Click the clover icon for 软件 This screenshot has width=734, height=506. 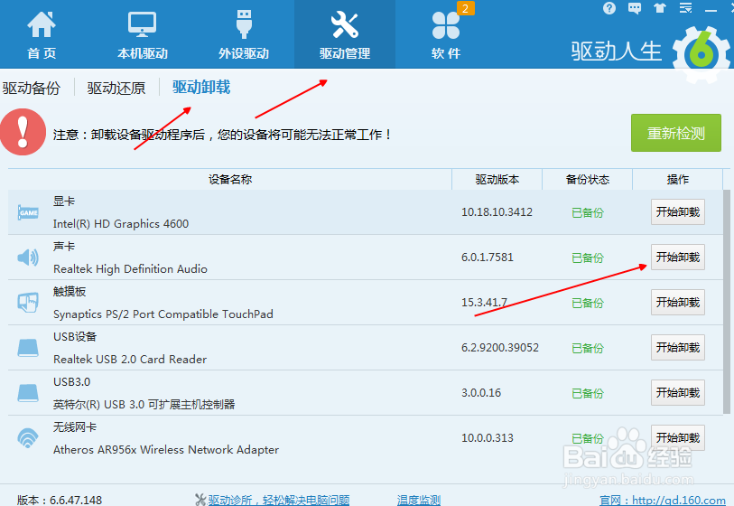(x=446, y=25)
